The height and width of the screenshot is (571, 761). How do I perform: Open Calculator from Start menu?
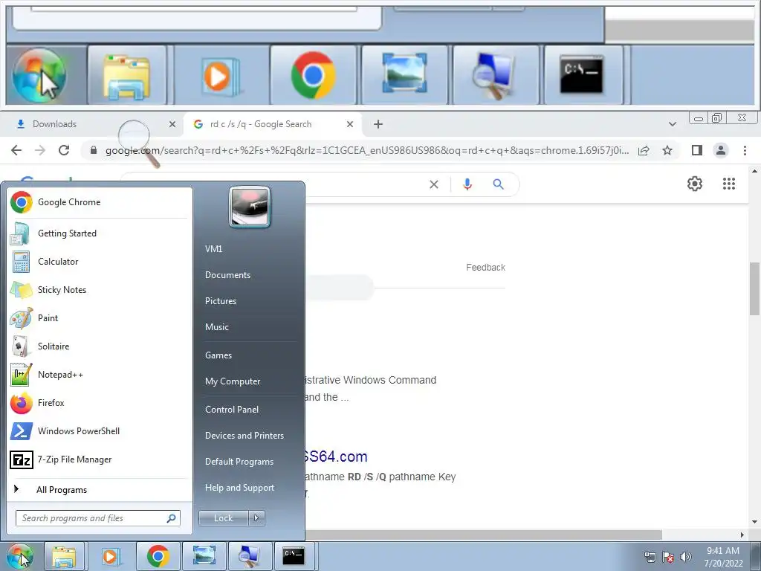pos(100,261)
